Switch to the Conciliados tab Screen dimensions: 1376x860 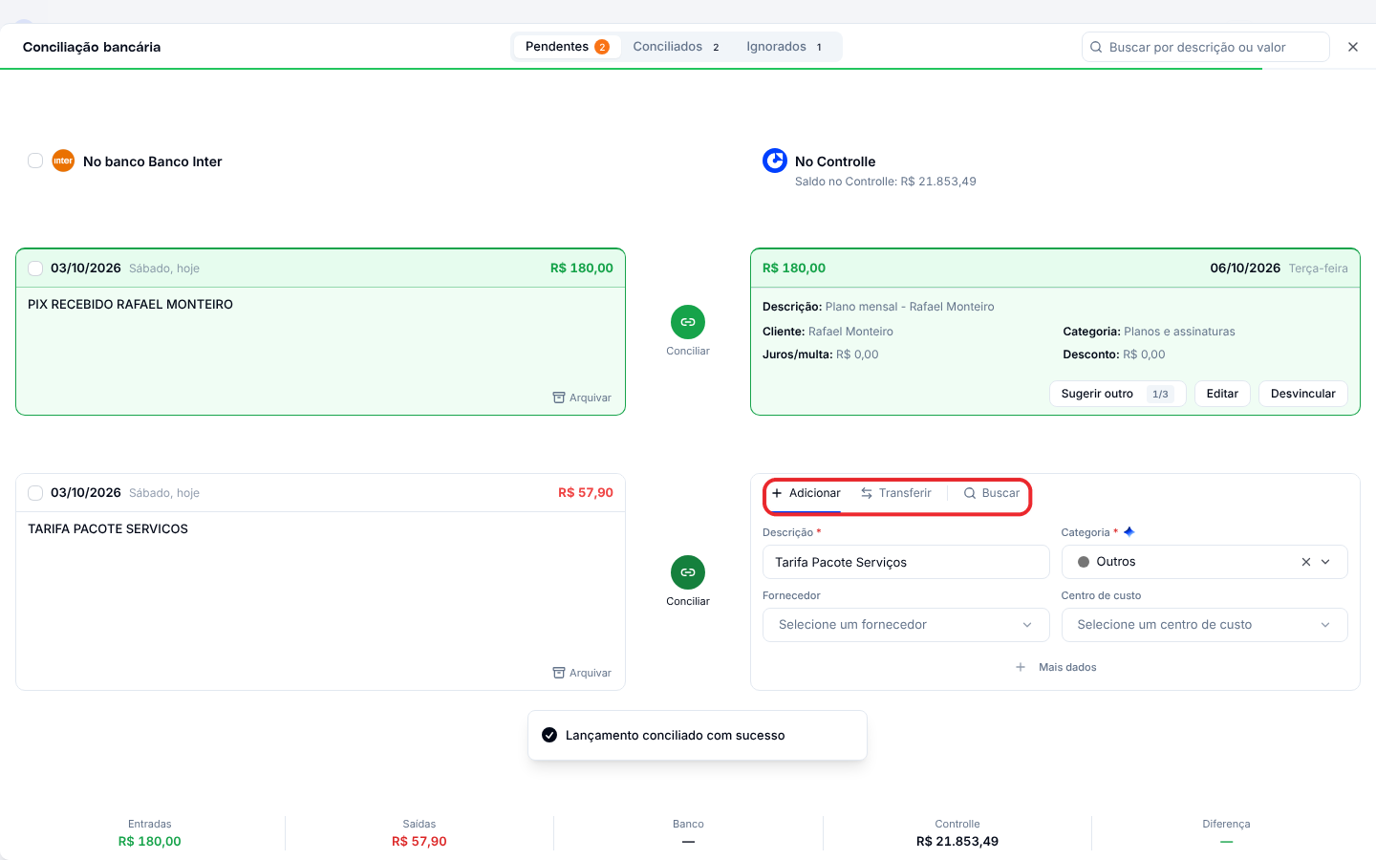[676, 47]
